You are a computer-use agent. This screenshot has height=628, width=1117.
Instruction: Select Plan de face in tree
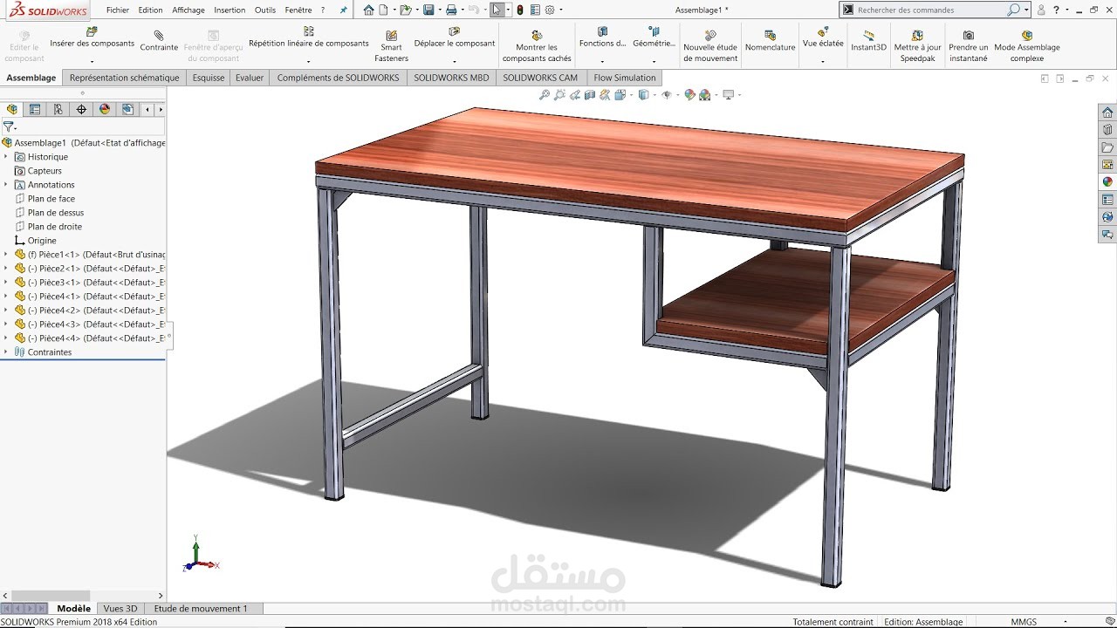click(x=51, y=199)
